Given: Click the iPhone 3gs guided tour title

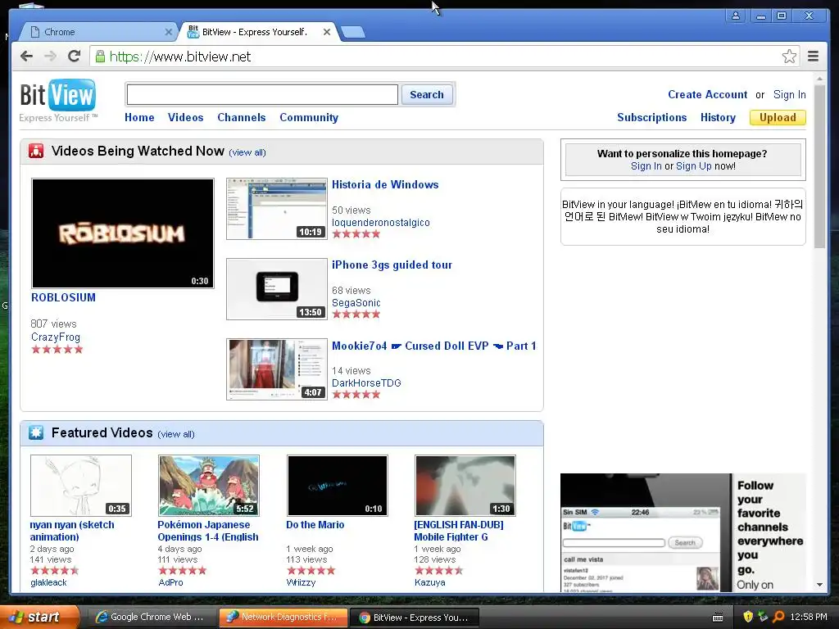Looking at the screenshot, I should [392, 265].
